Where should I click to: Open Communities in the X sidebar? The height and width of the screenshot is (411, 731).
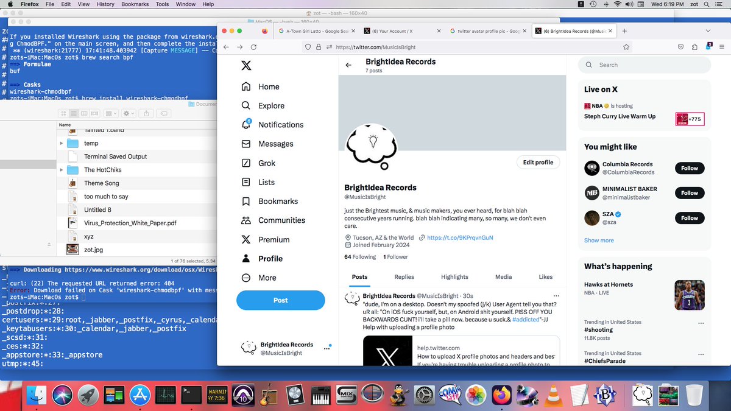pos(273,220)
